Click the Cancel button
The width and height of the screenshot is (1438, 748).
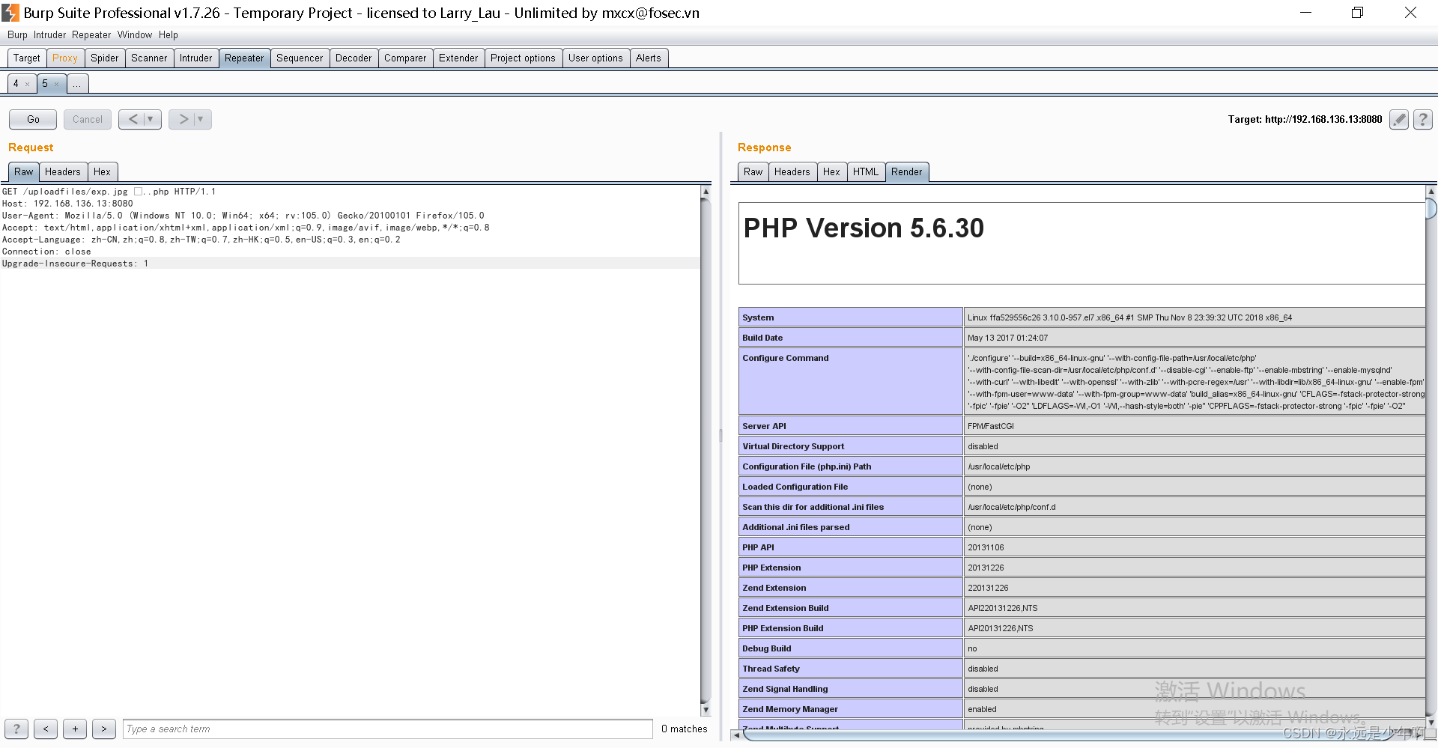88,119
